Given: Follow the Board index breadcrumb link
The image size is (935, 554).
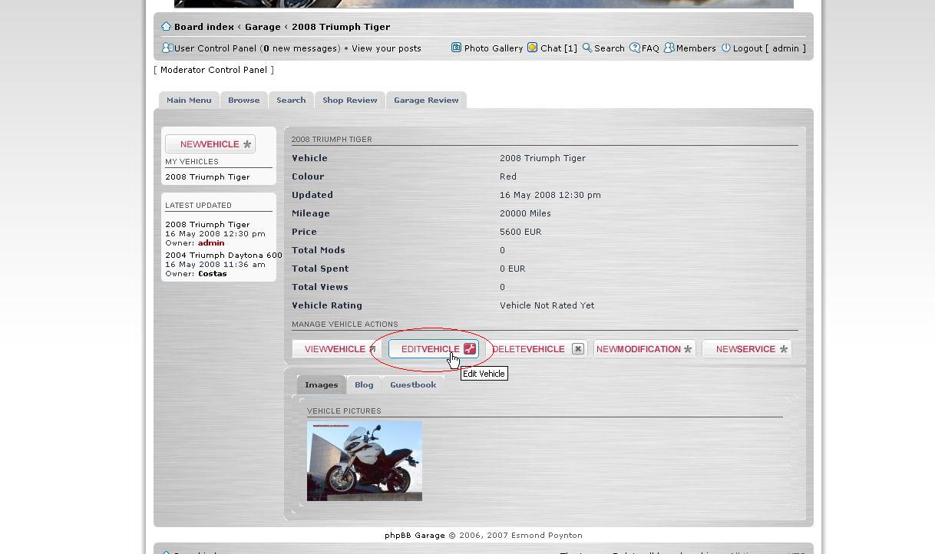Looking at the screenshot, I should [203, 27].
